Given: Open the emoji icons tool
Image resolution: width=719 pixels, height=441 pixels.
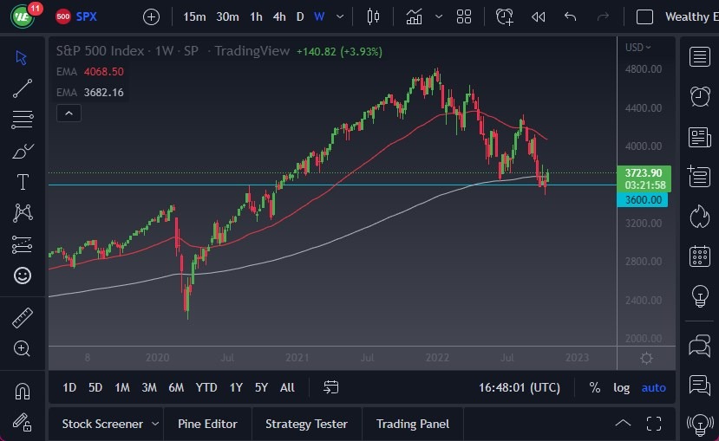Looking at the screenshot, I should point(23,276).
